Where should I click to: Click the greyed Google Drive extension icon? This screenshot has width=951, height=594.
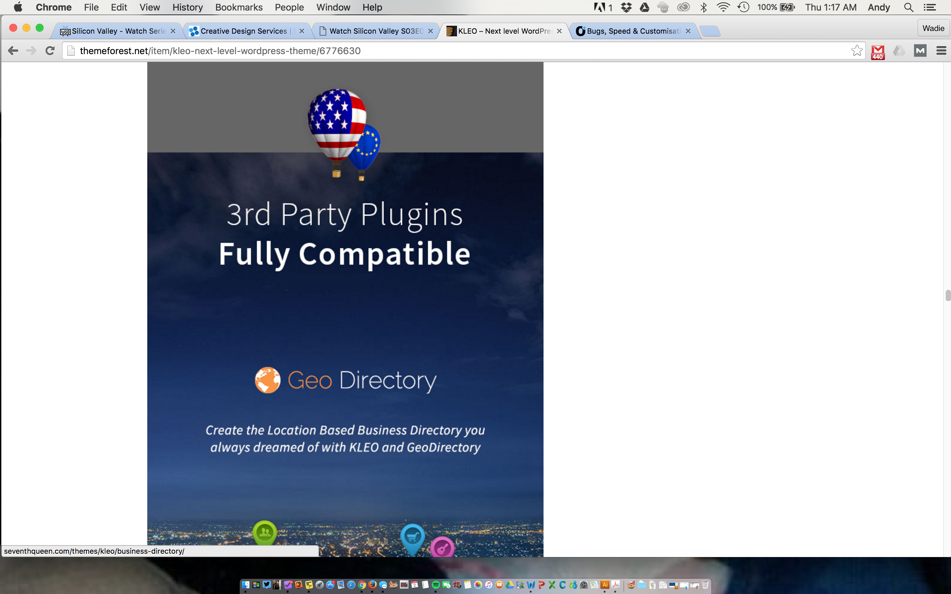pyautogui.click(x=899, y=51)
